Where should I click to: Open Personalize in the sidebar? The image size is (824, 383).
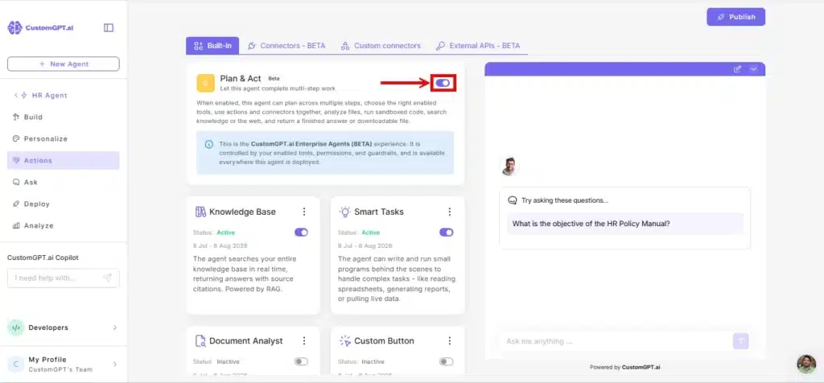tap(63, 138)
